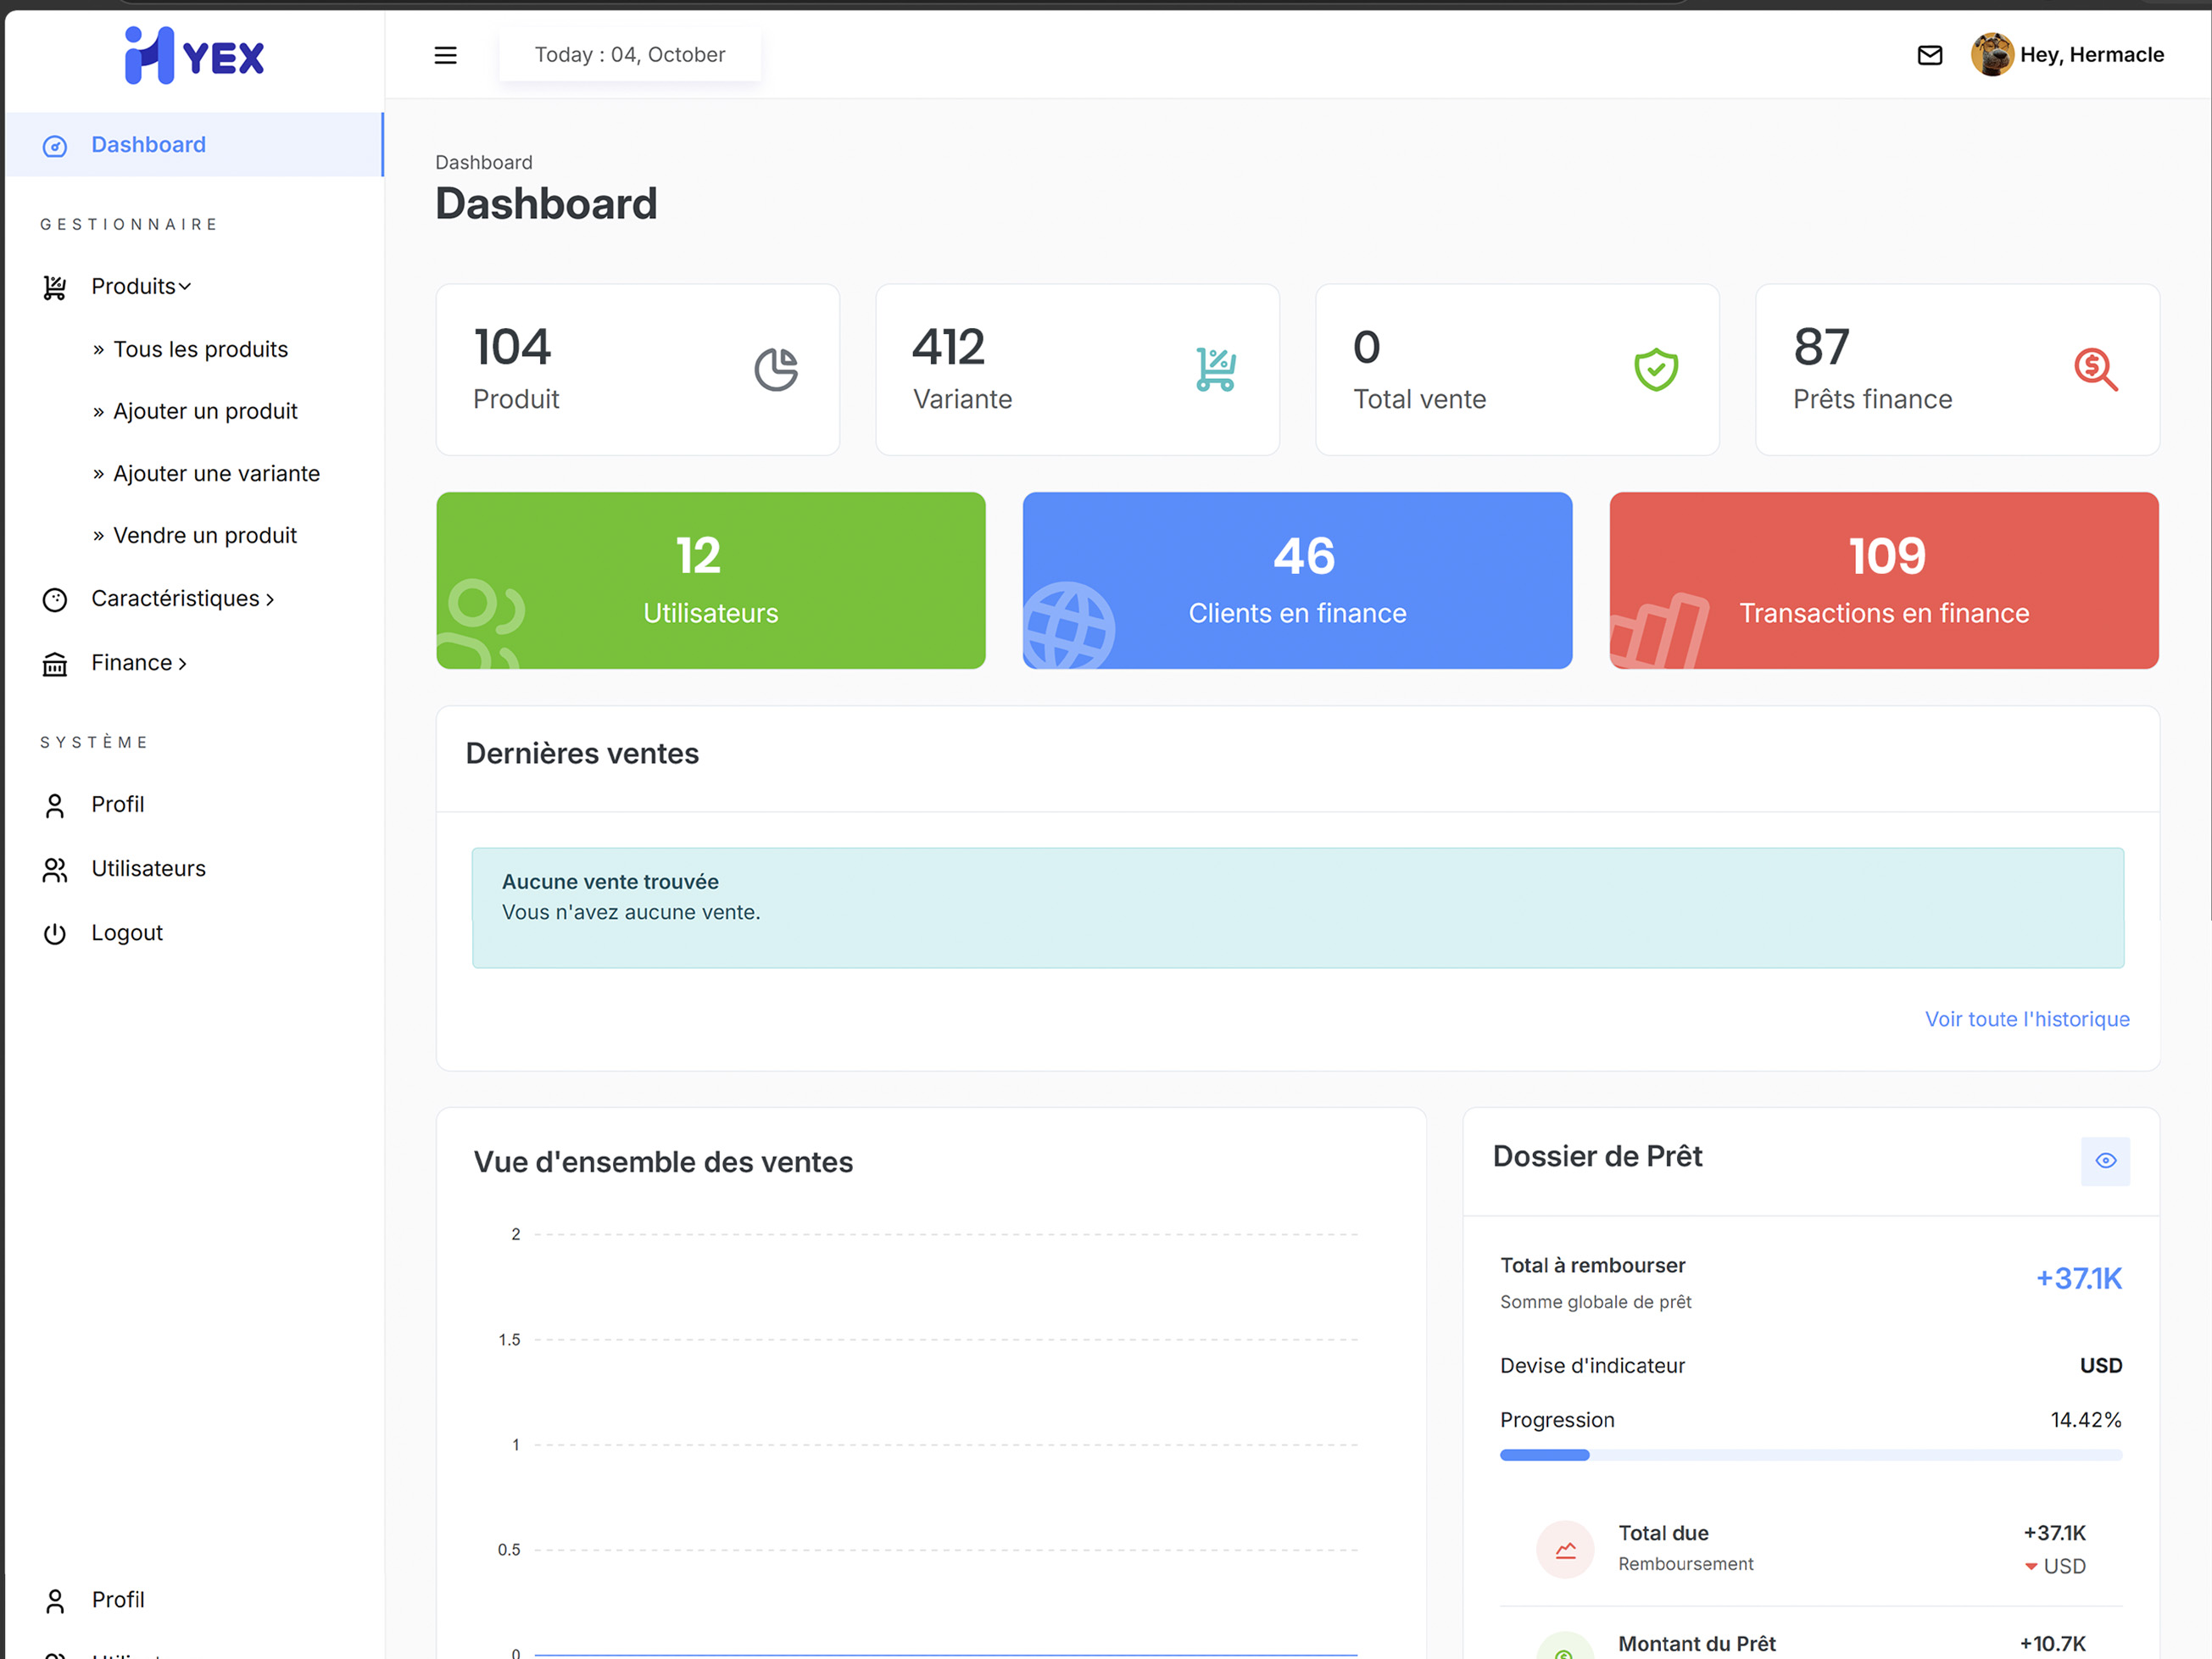2212x1659 pixels.
Task: Click the cart icon on Variante card
Action: coord(1216,369)
